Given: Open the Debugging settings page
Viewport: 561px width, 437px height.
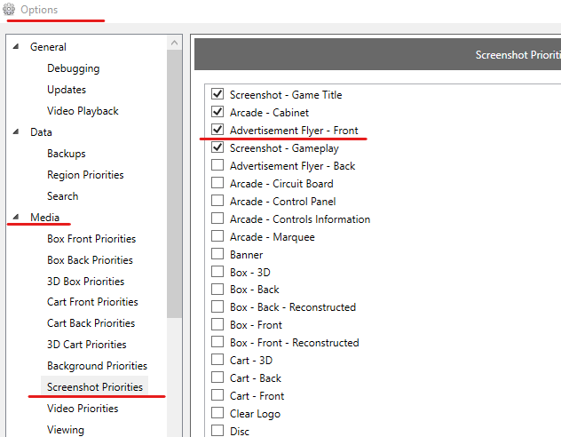Looking at the screenshot, I should 74,68.
